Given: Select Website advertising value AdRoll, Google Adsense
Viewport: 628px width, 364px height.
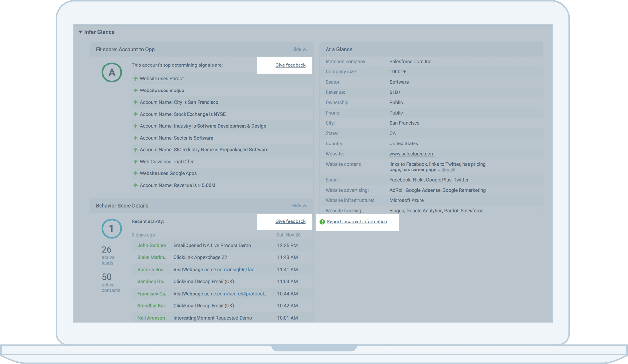Looking at the screenshot, I should click(438, 190).
